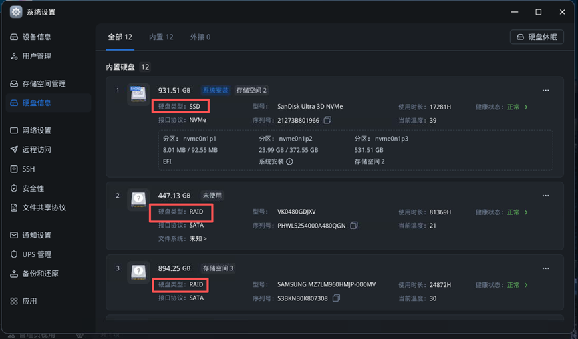Switch to the 外接 0 tab

point(200,37)
